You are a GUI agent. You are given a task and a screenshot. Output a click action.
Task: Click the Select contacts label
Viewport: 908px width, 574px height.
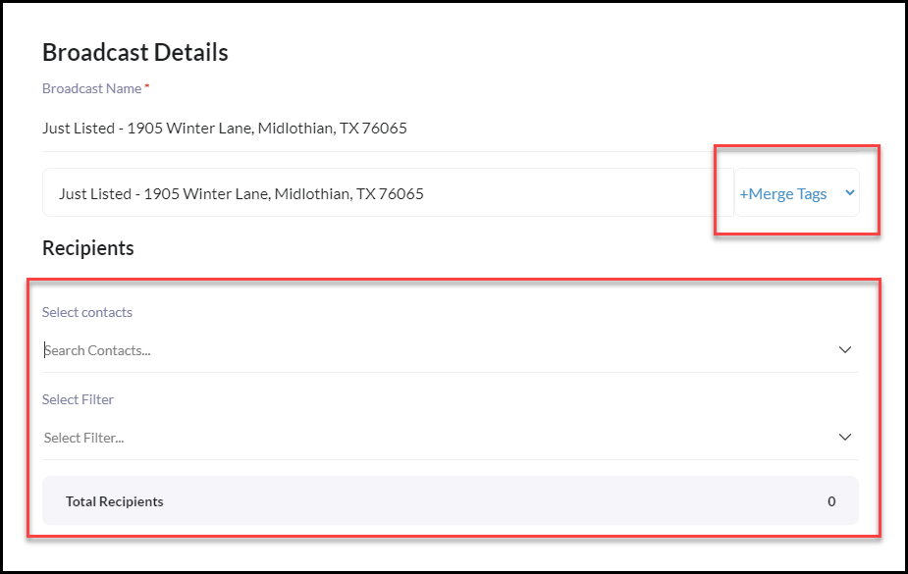point(86,312)
